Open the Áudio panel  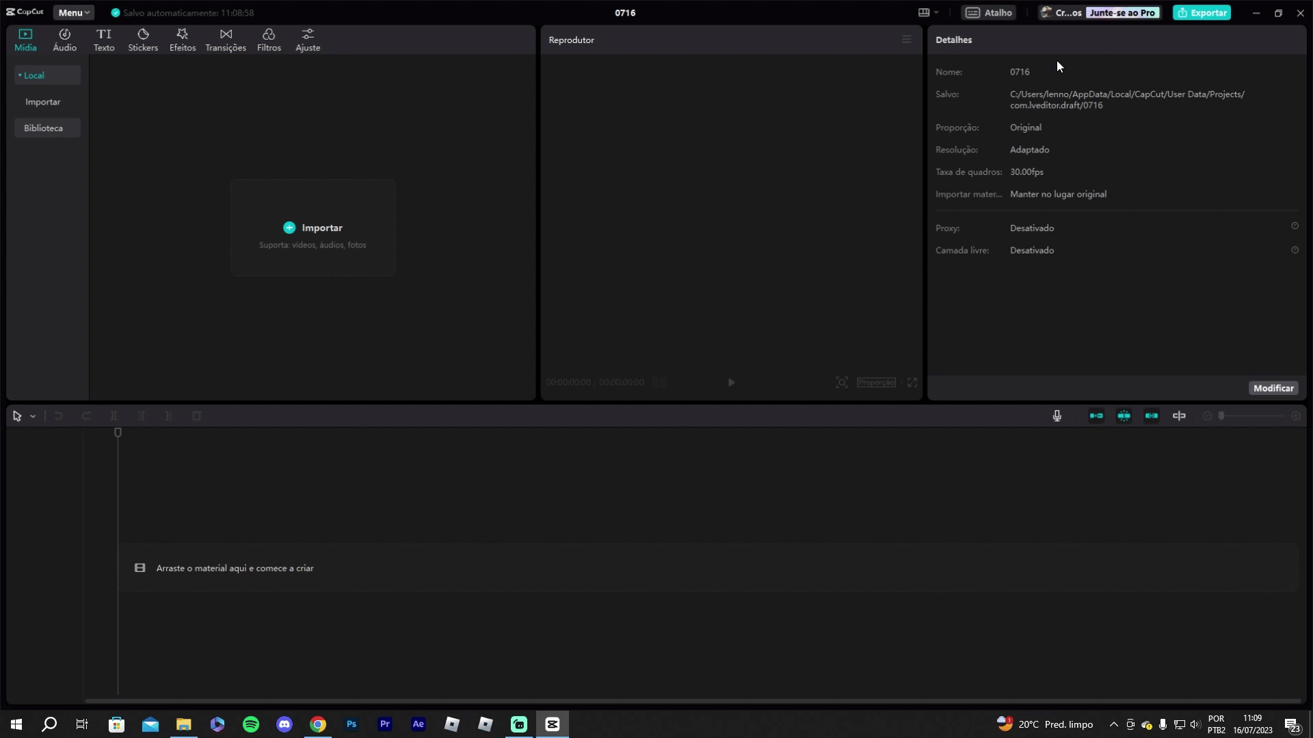(x=64, y=40)
